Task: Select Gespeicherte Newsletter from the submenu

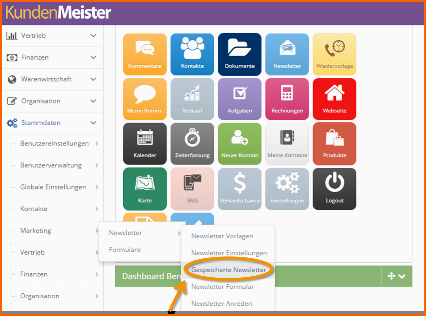Action: point(228,270)
